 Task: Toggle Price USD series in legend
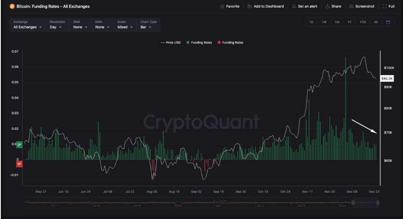(x=171, y=43)
